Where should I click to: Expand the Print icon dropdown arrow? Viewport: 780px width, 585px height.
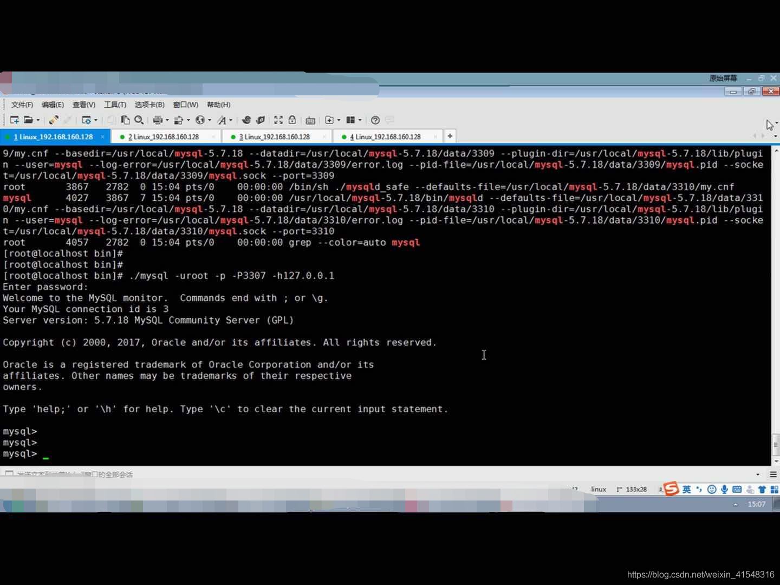tap(167, 120)
